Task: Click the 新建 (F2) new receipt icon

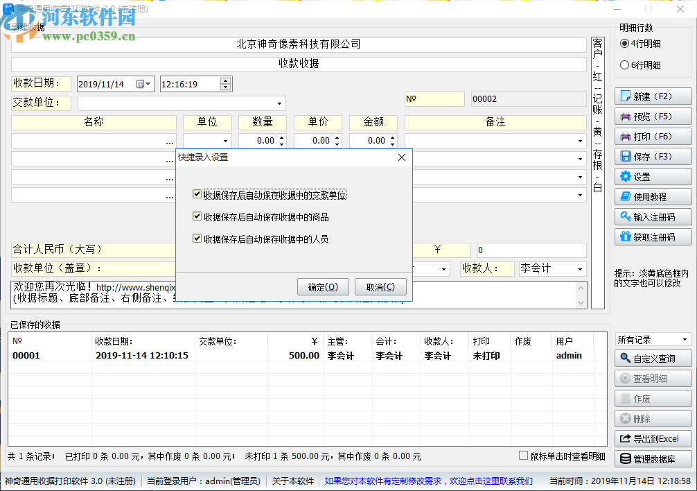Action: click(x=653, y=96)
